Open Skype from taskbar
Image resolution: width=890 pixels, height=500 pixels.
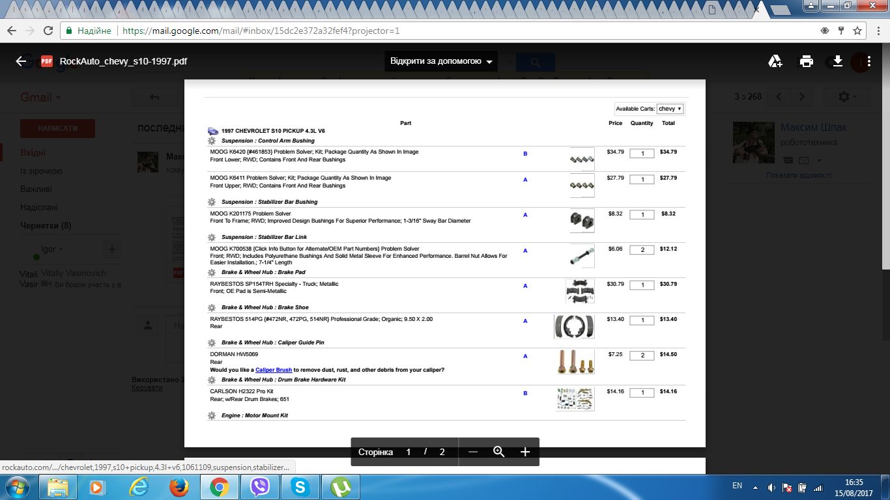tap(300, 487)
